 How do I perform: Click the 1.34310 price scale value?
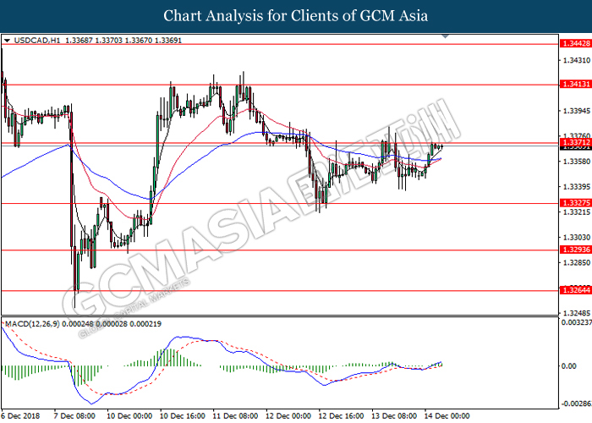pyautogui.click(x=576, y=60)
